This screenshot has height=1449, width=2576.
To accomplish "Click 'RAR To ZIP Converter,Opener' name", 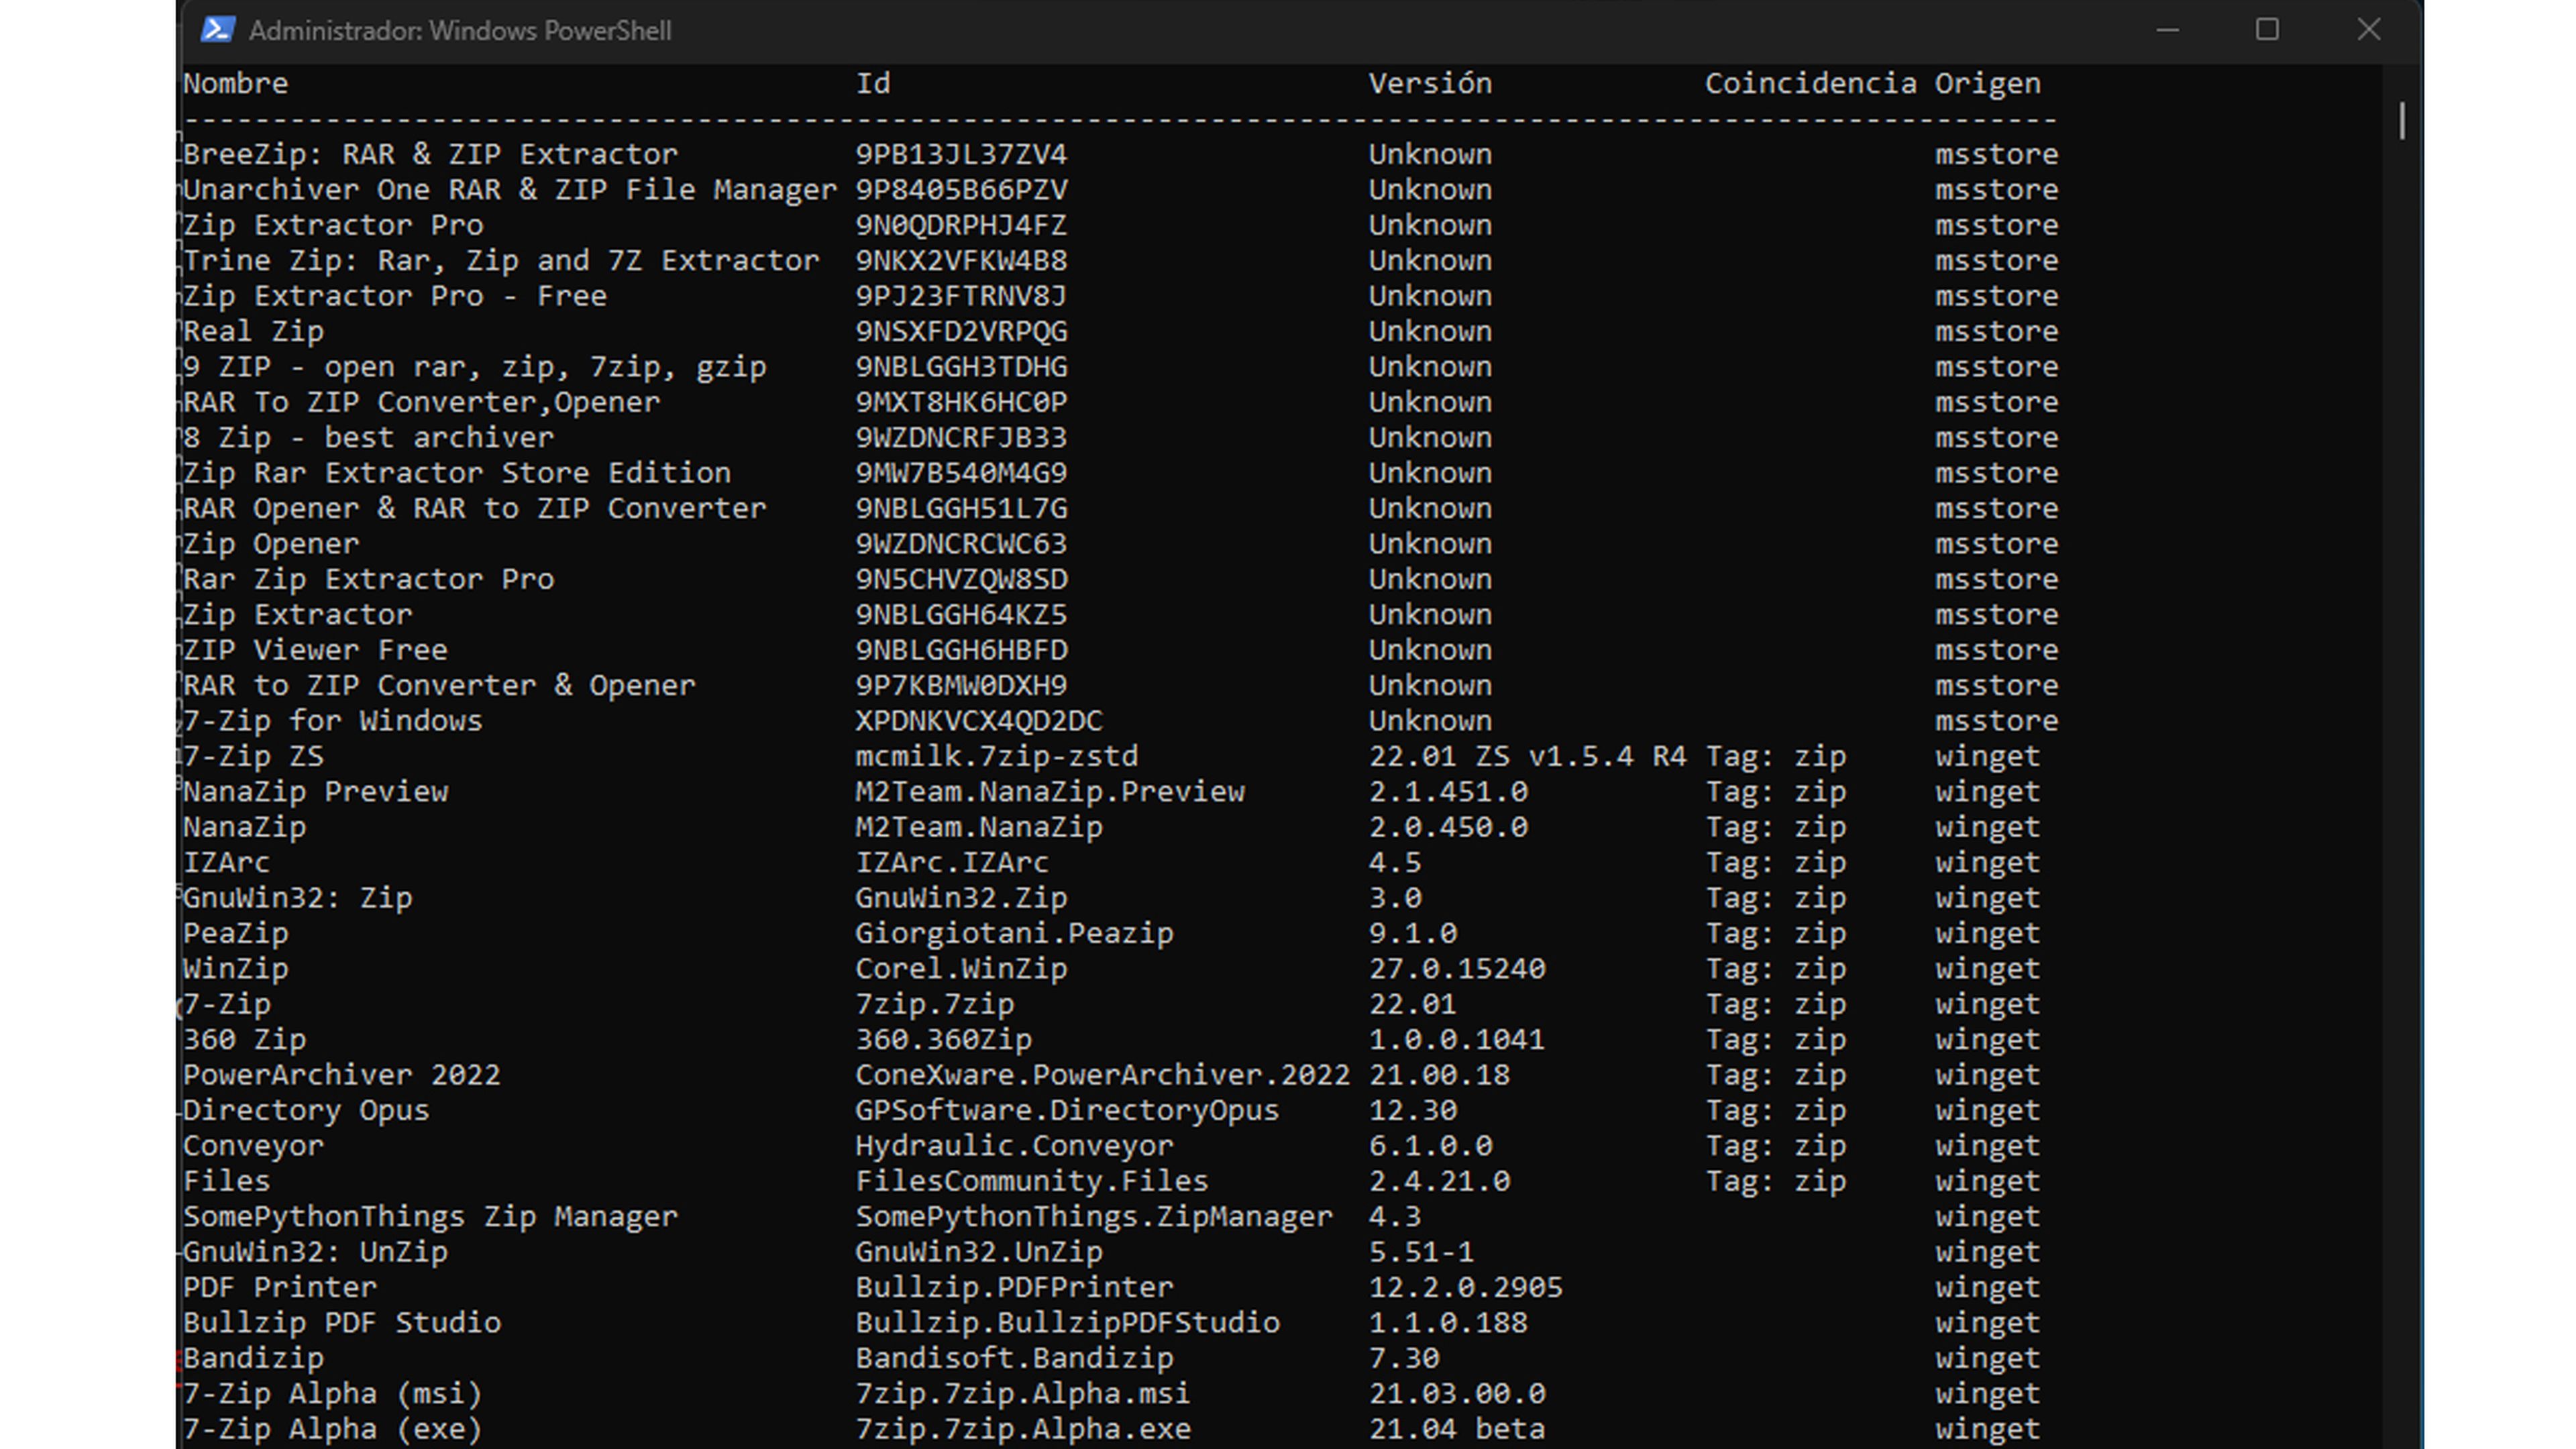I will (x=421, y=403).
